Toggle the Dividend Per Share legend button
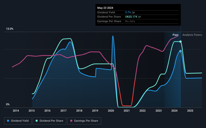This screenshot has height=128, width=206. pos(49,121)
